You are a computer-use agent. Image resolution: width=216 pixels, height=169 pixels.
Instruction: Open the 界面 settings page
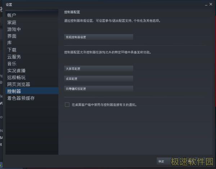coord(12,36)
